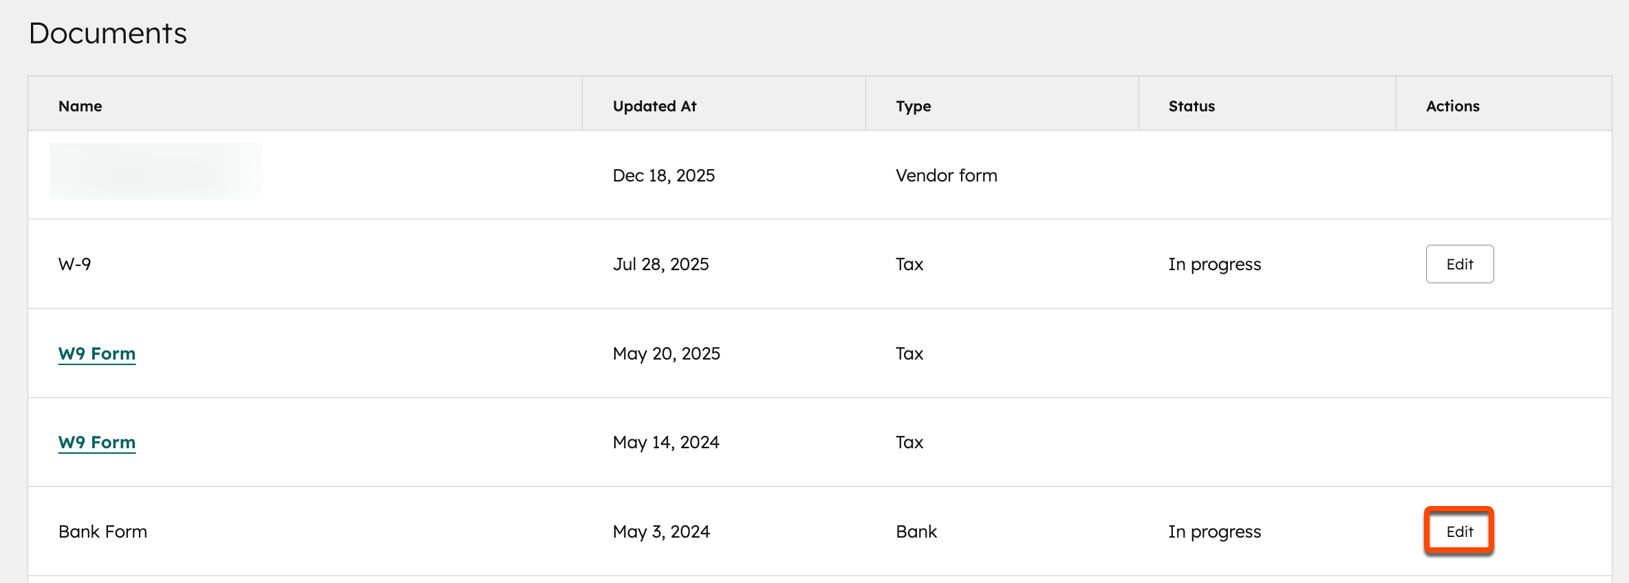Click the In progress status of W-9
The image size is (1629, 583).
(x=1215, y=263)
